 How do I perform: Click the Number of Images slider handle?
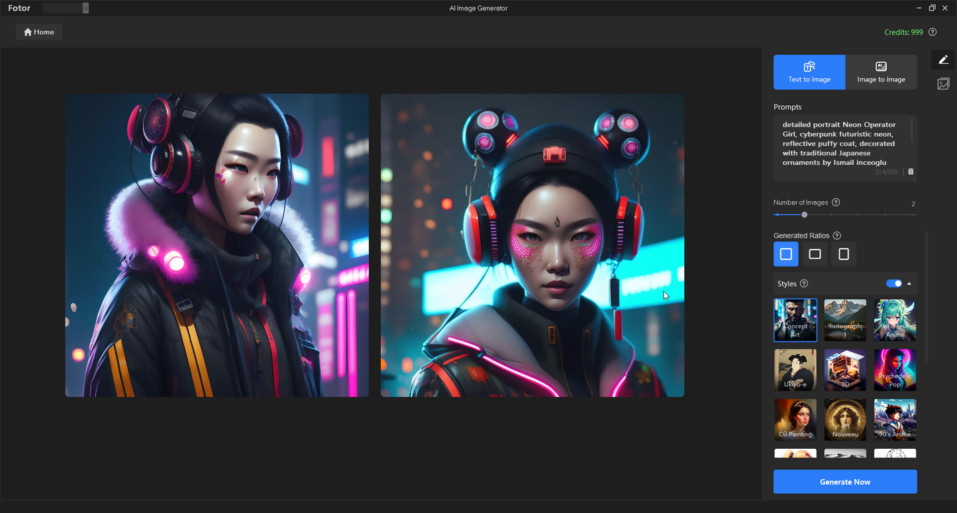pos(804,214)
